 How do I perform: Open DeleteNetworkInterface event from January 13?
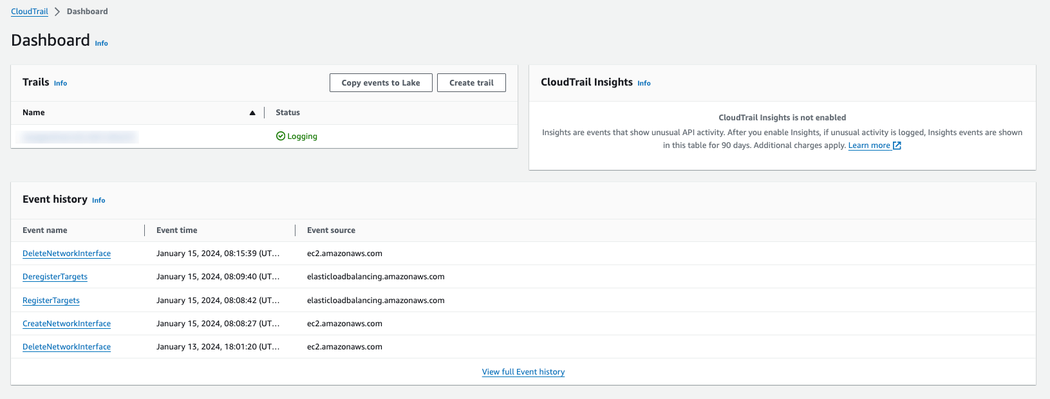[x=67, y=347]
